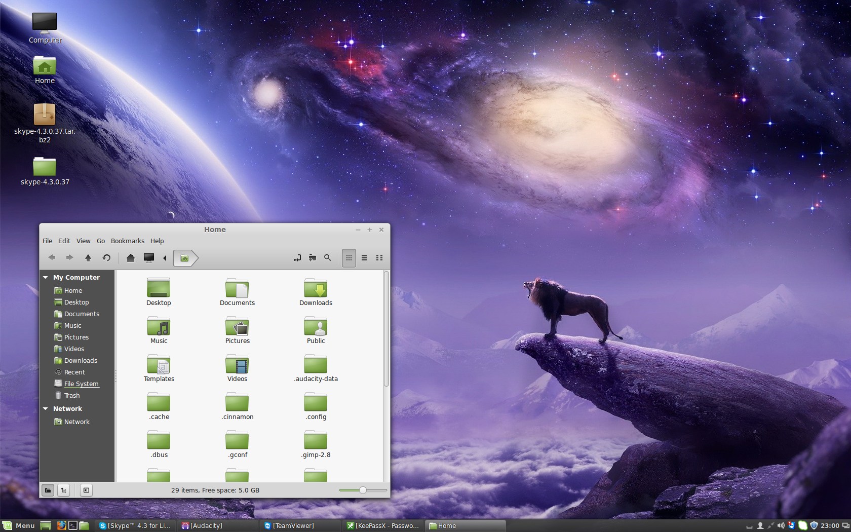Select the Downloads folder icon
This screenshot has height=532, width=851.
point(316,291)
